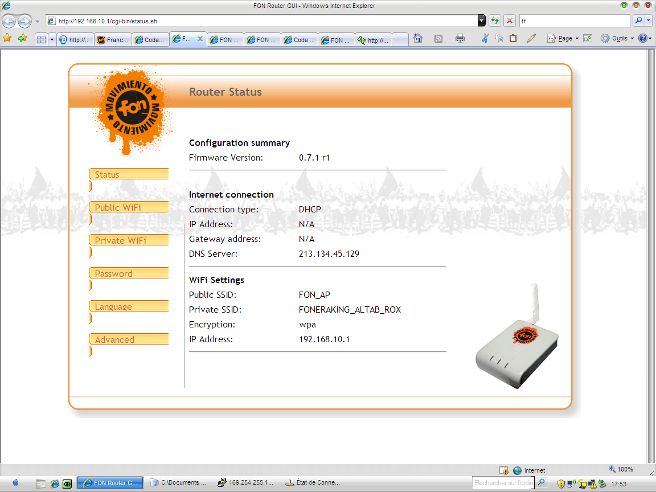Click the eye icon in quick launch
The height and width of the screenshot is (492, 656).
pos(67,483)
